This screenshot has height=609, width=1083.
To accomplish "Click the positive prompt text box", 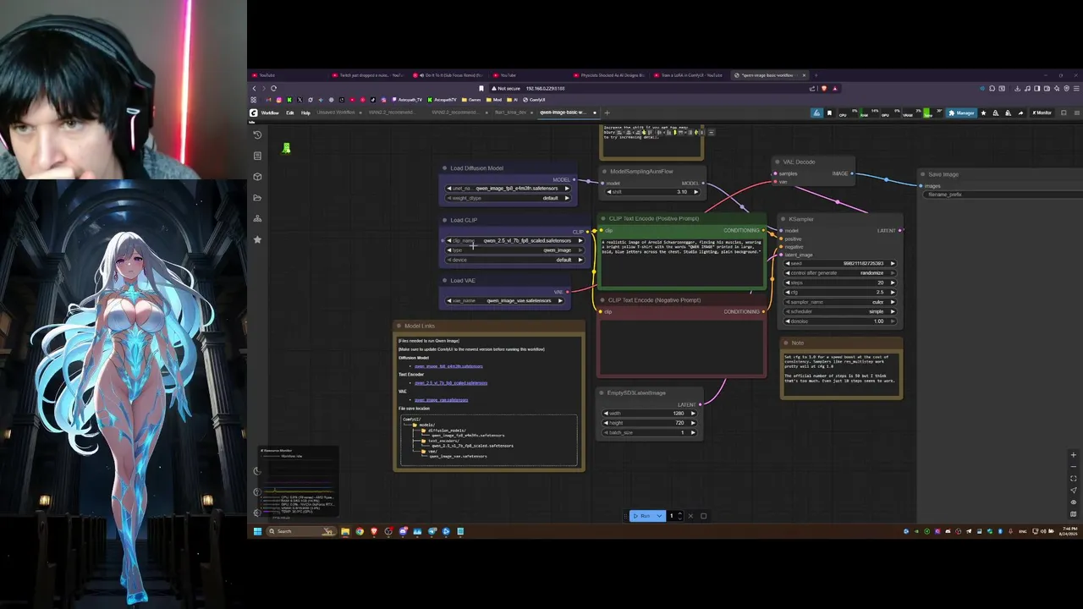I will click(x=682, y=261).
